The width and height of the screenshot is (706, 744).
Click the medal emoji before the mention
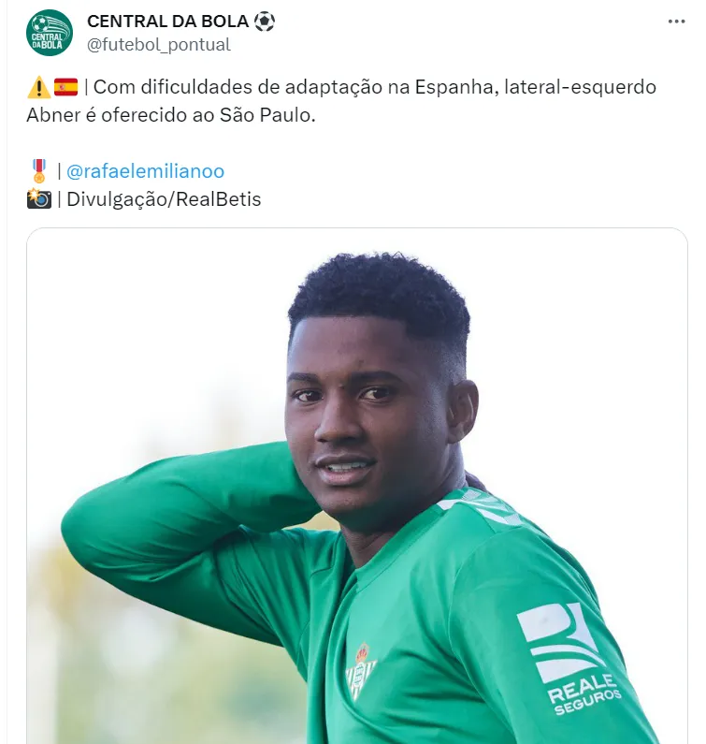(39, 171)
